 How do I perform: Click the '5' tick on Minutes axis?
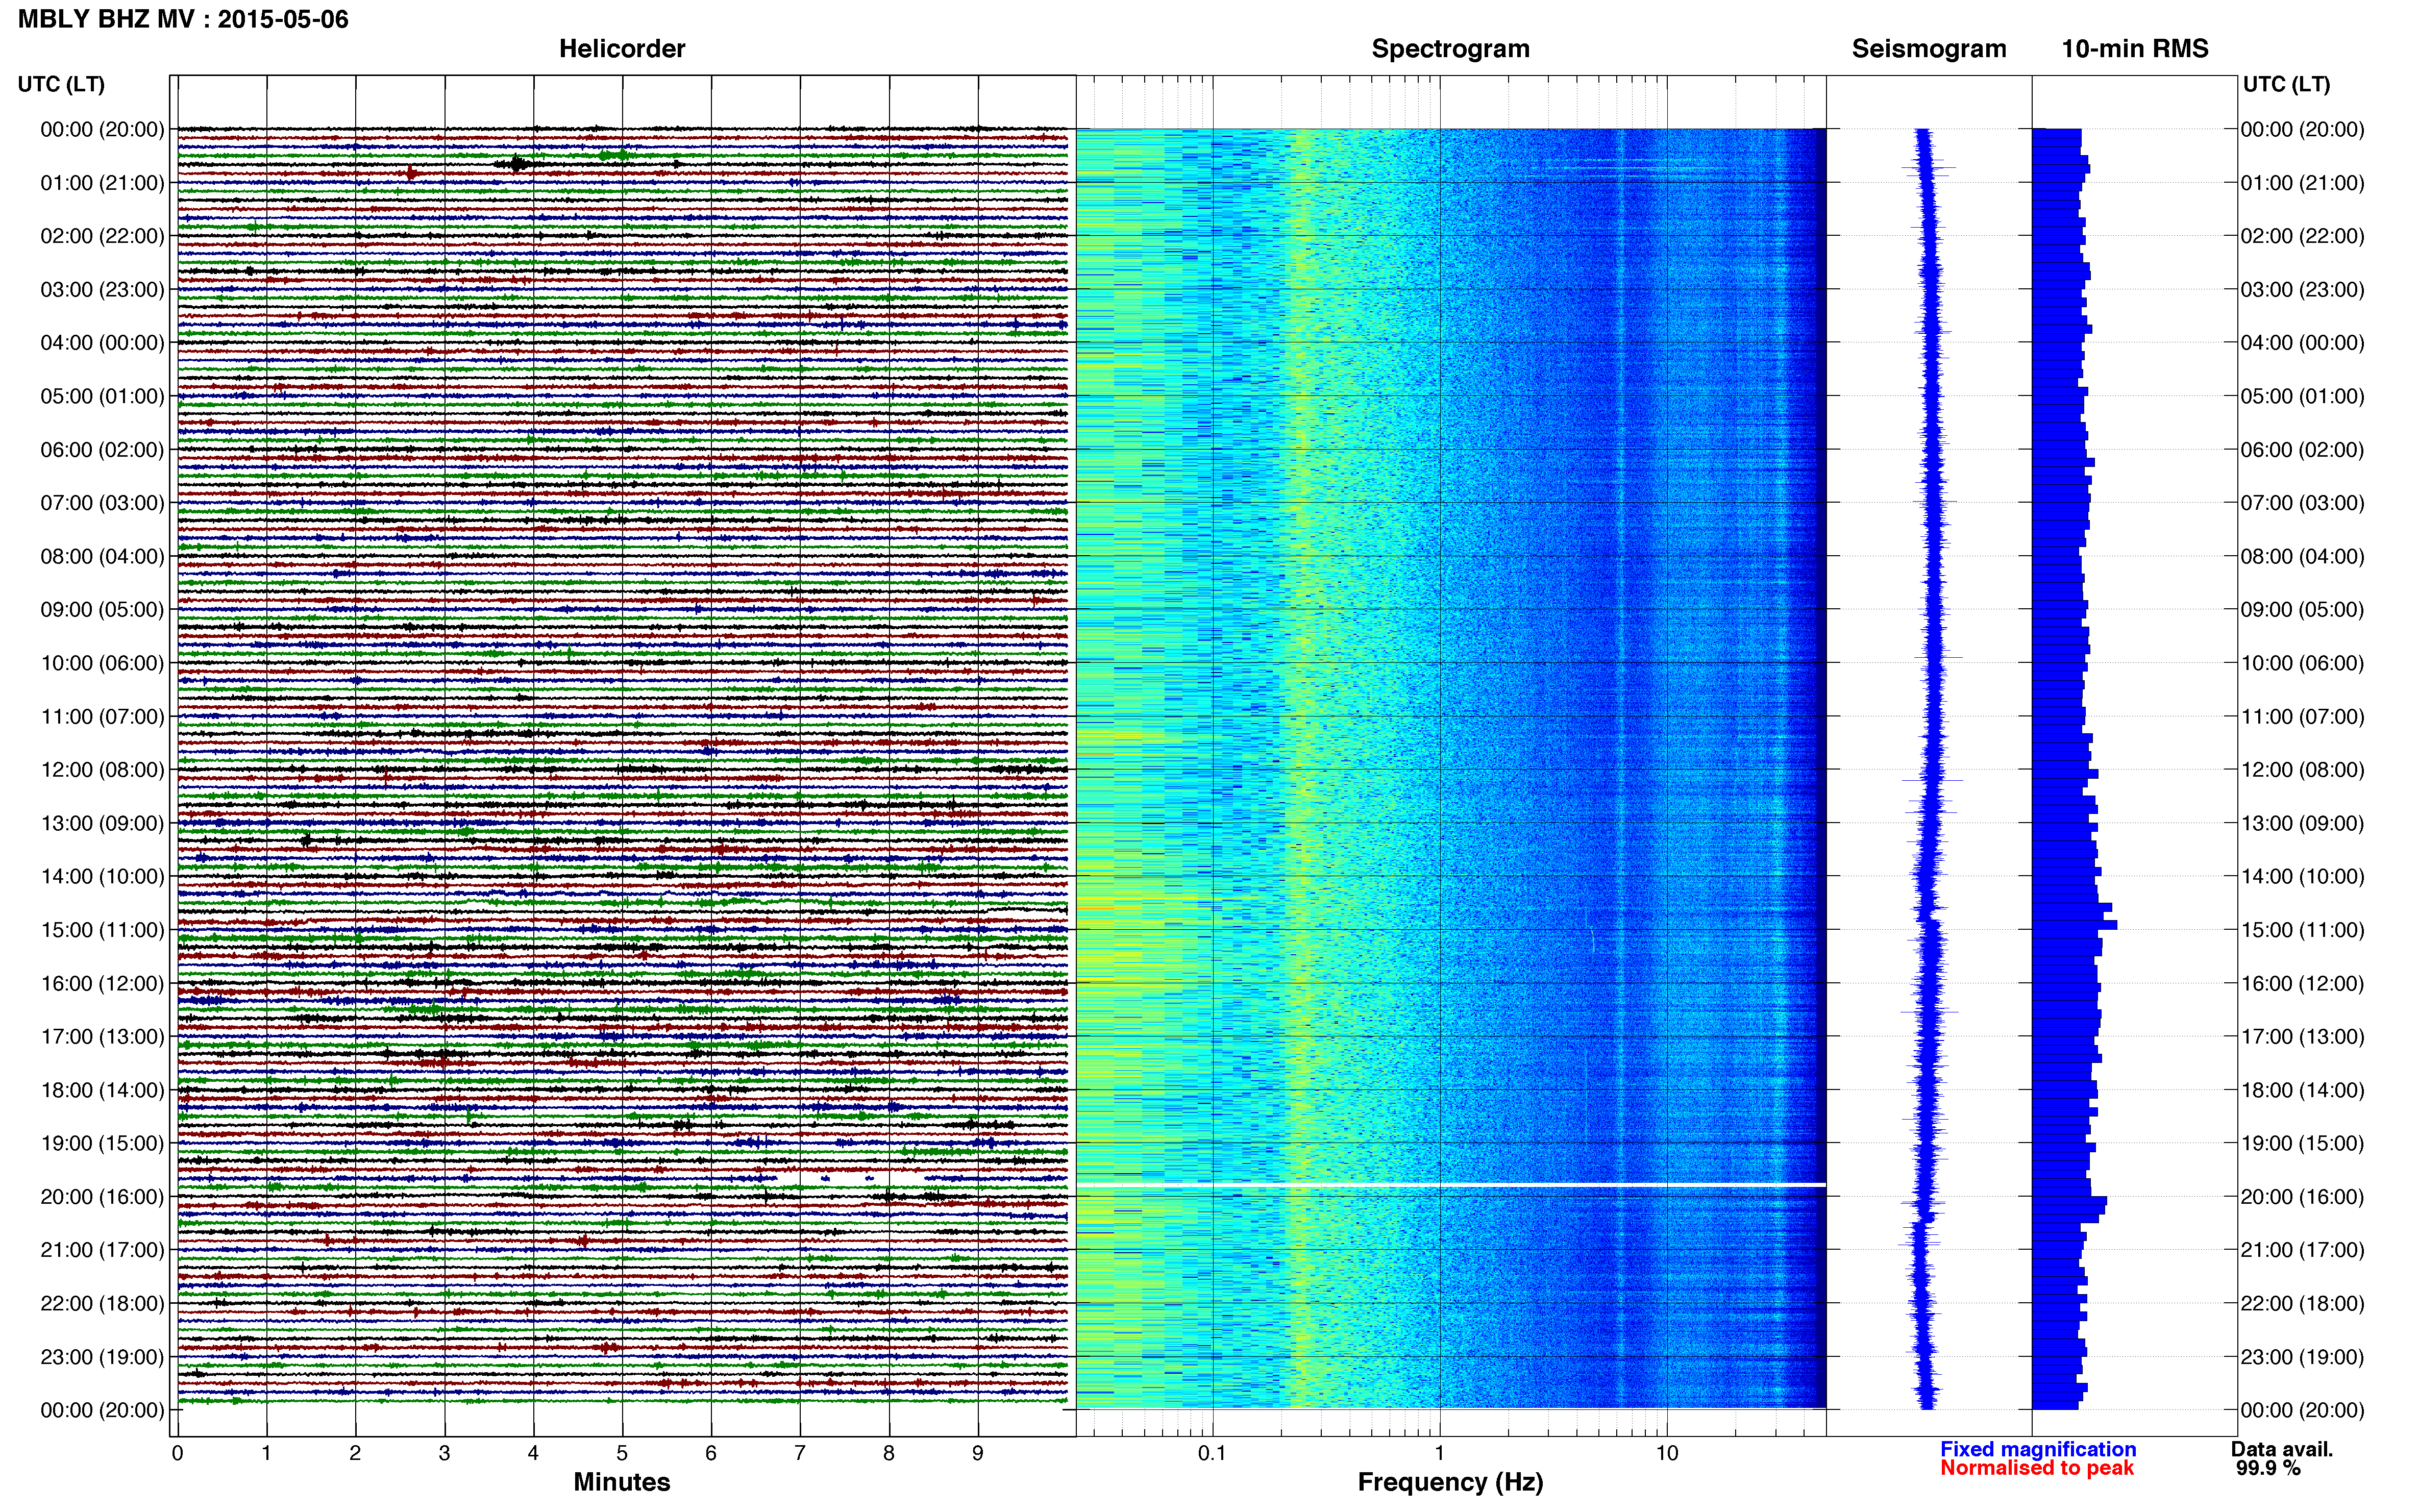622,1453
